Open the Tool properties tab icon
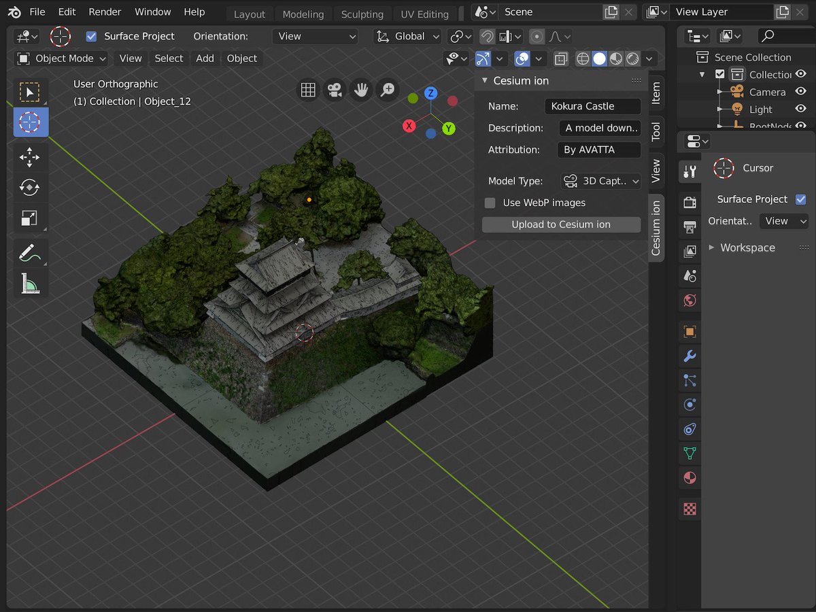816x612 pixels. (690, 172)
